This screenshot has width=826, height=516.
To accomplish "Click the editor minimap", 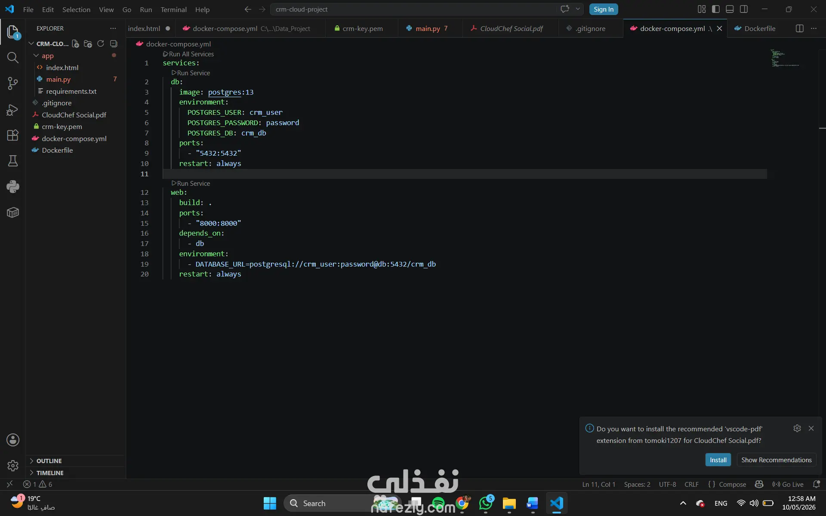I will pos(785,58).
